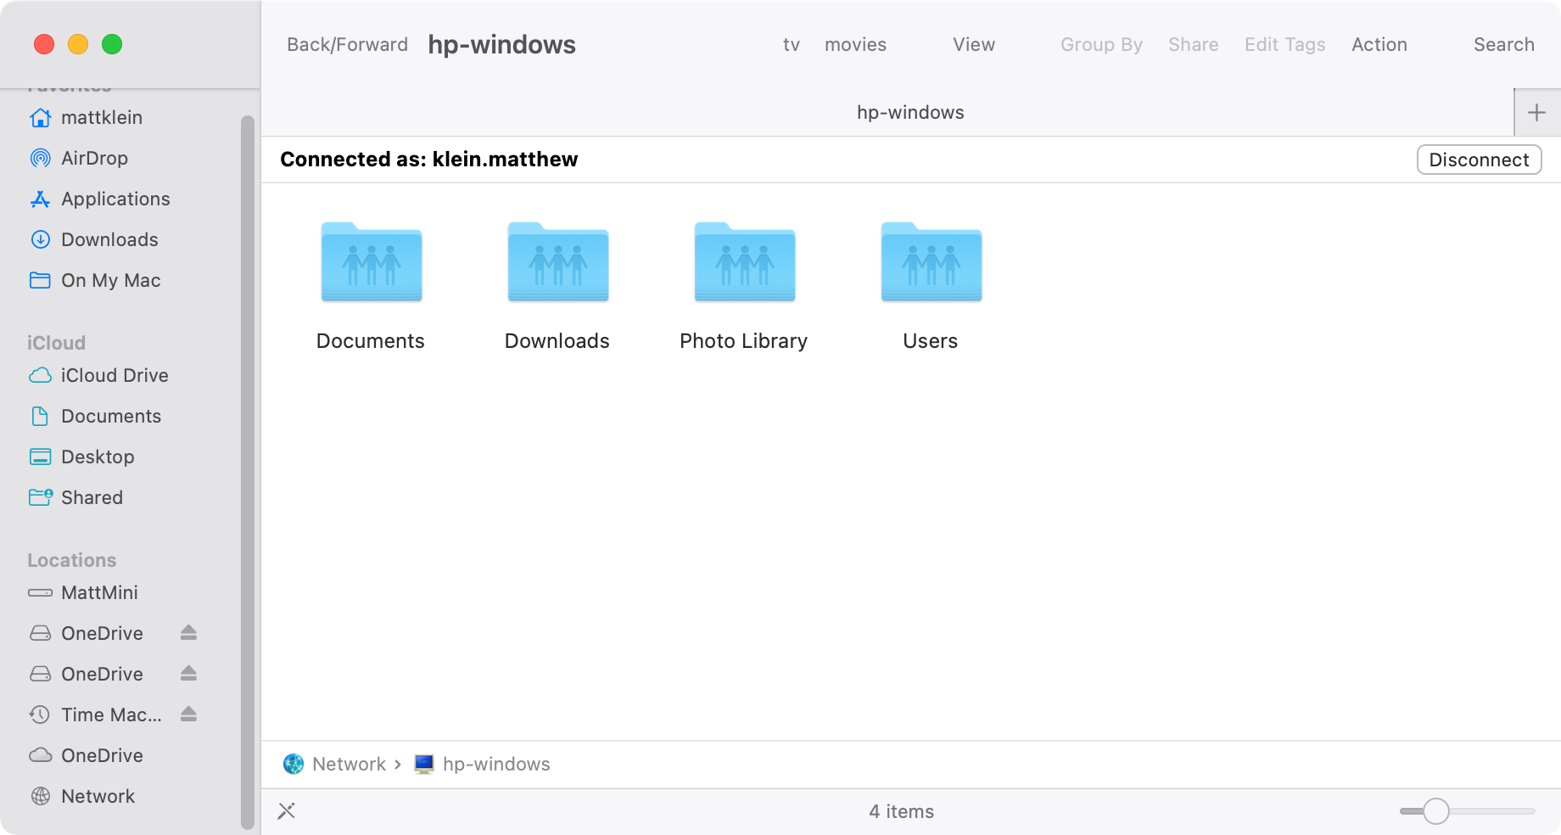Eject the first OneDrive volume
Viewport: 1561px width, 835px height.
tap(188, 633)
